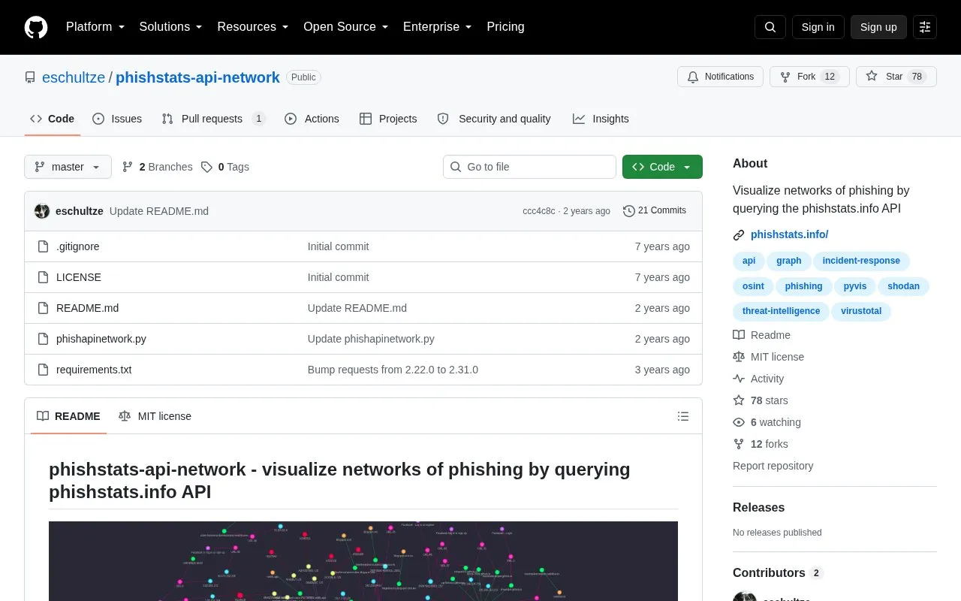Switch to the Projects tab
The height and width of the screenshot is (601, 961).
[x=388, y=119]
